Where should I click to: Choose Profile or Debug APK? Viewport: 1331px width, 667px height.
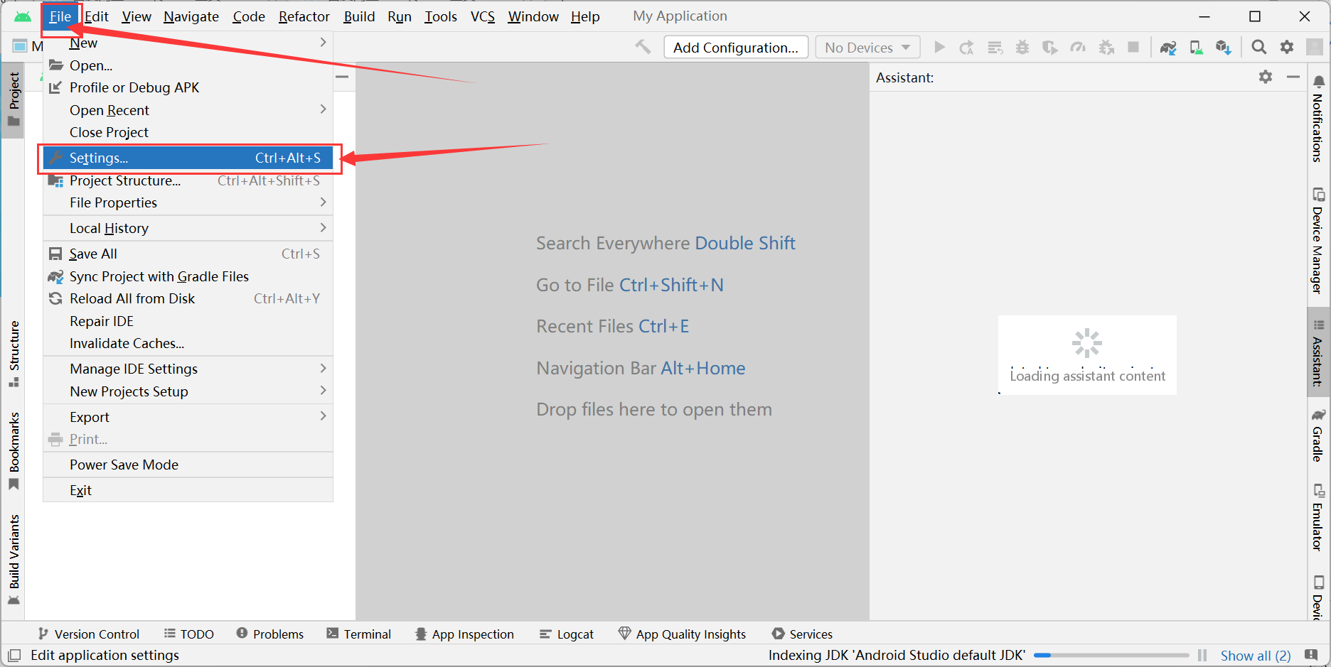tap(188, 87)
